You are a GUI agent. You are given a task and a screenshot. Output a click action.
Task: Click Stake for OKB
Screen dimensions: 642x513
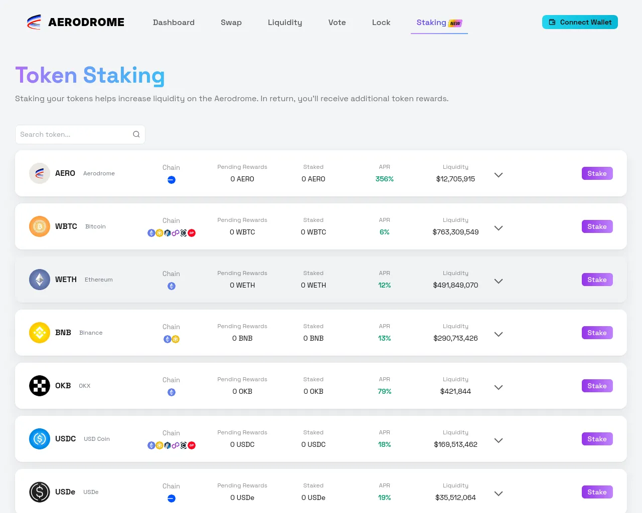point(597,386)
